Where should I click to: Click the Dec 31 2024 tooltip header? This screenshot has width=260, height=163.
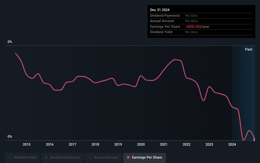(160, 10)
